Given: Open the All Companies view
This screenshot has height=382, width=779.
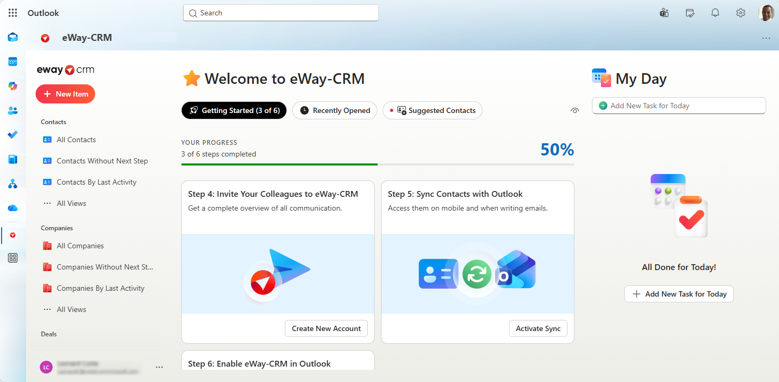Looking at the screenshot, I should (x=80, y=246).
